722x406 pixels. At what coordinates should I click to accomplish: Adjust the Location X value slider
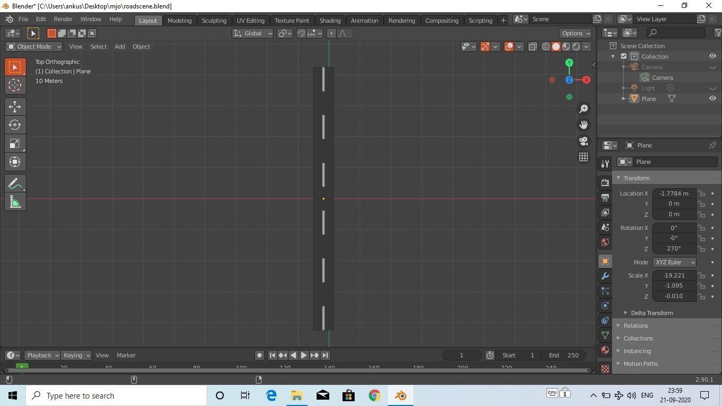673,193
